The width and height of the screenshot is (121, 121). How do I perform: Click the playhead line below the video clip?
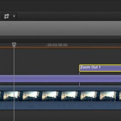[14, 115]
